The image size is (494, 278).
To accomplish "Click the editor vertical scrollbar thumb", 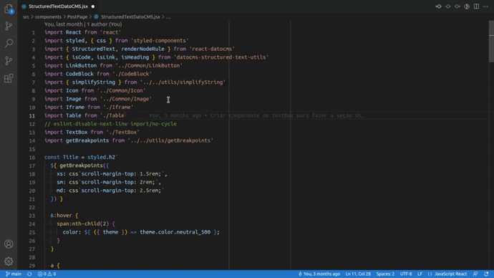I will coord(491,42).
